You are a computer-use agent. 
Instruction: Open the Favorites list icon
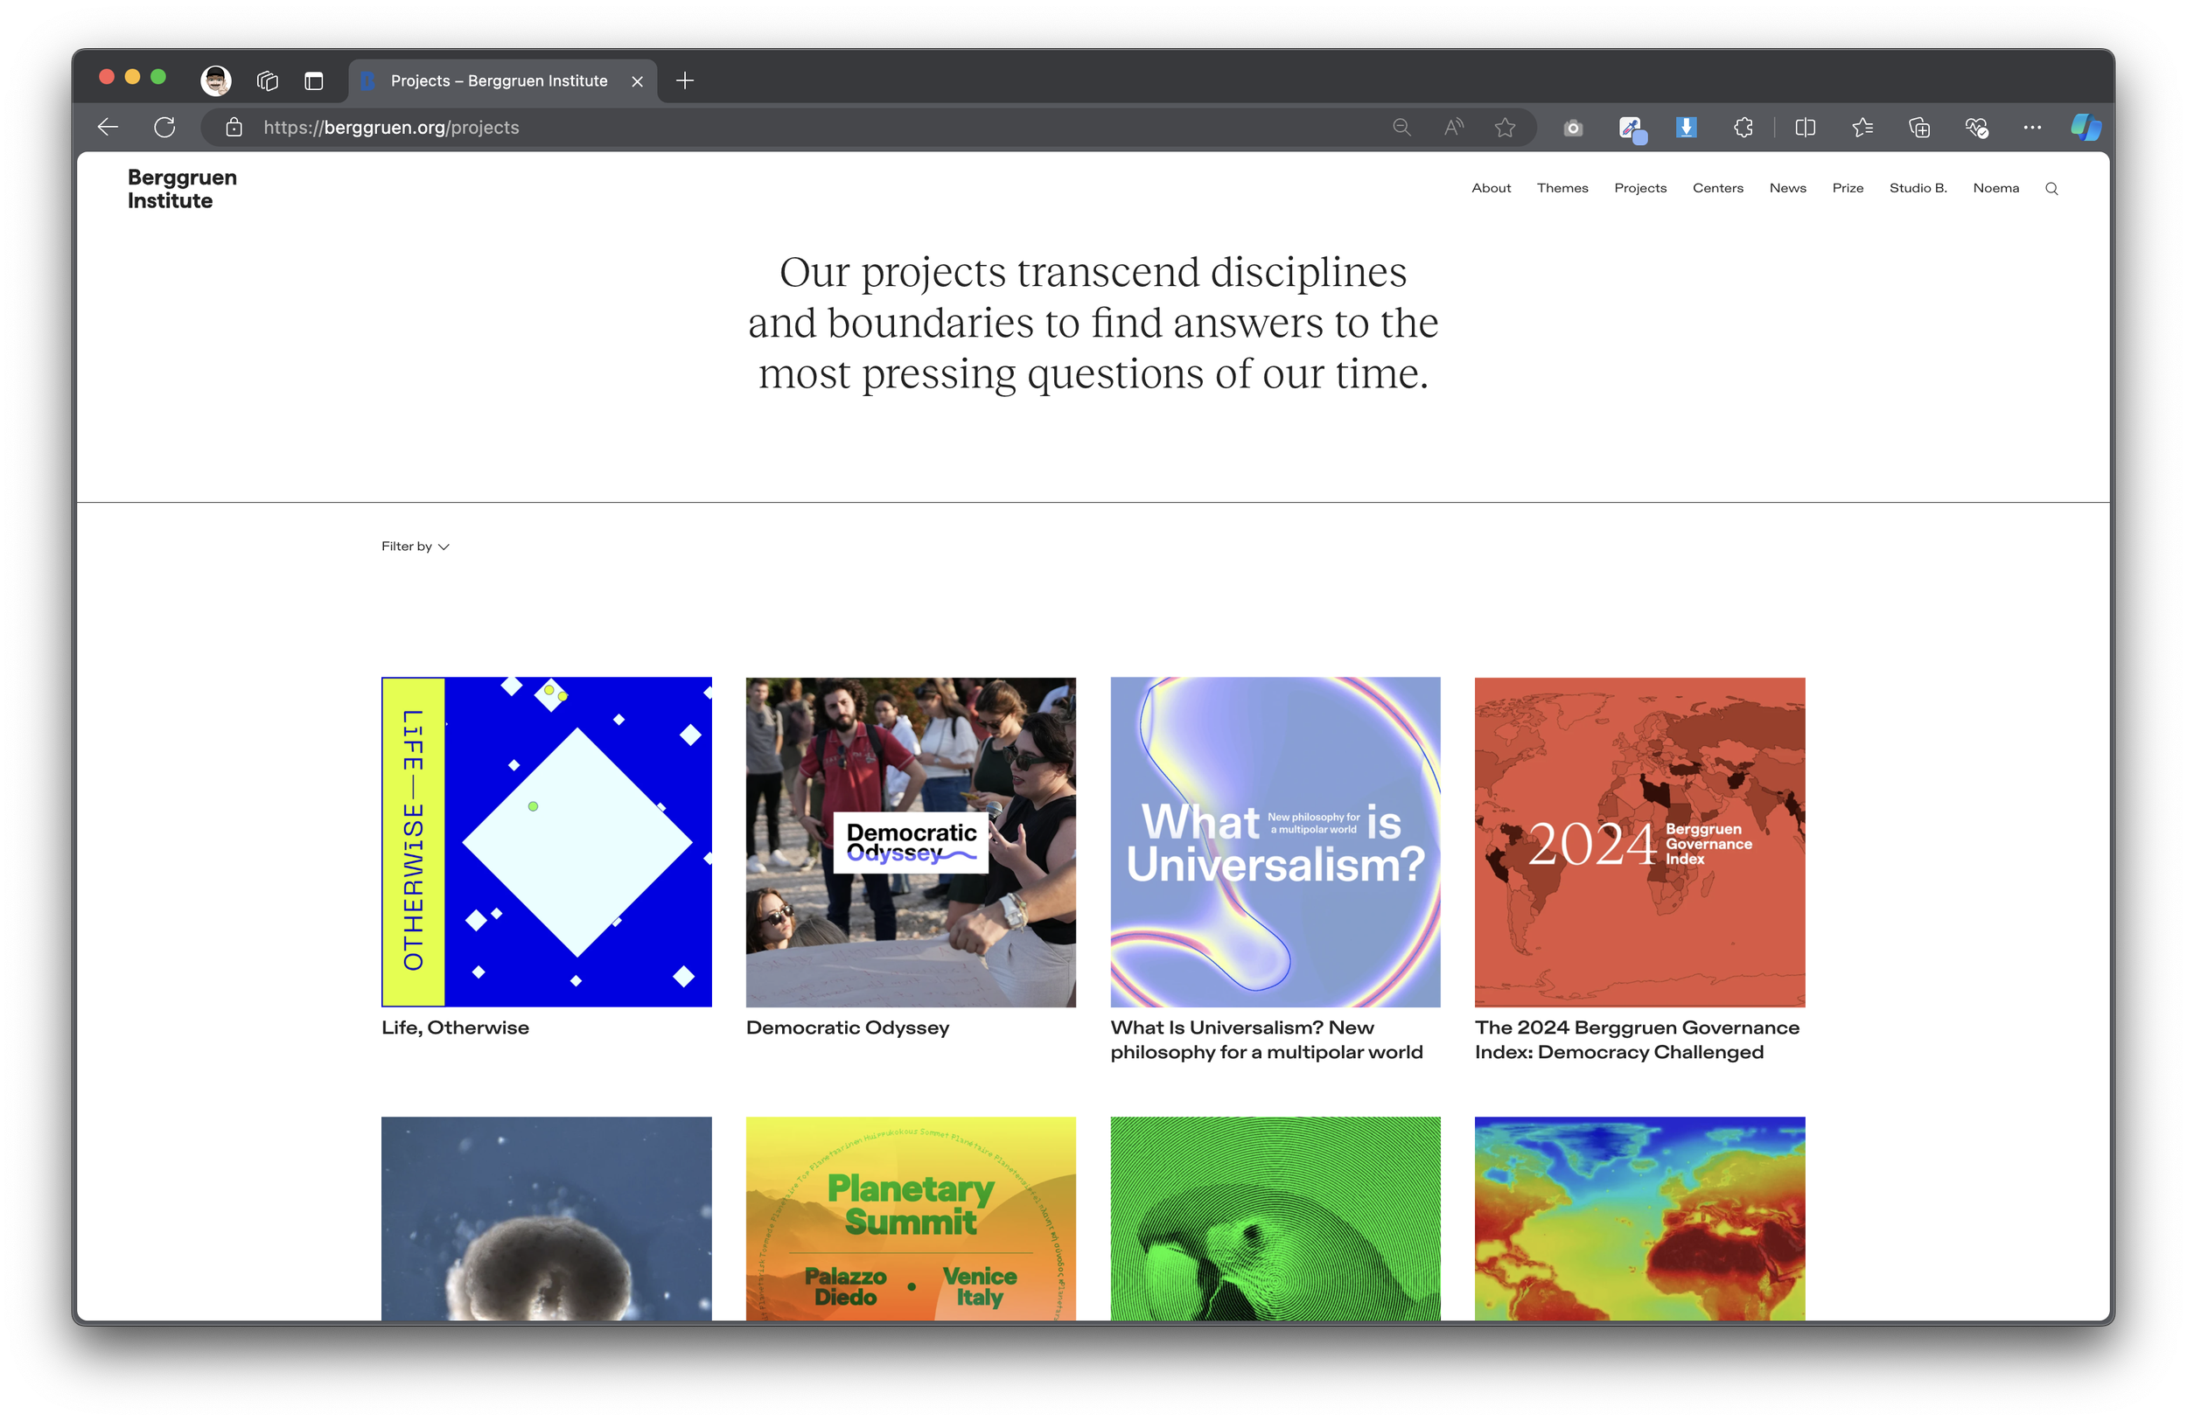(x=1862, y=128)
